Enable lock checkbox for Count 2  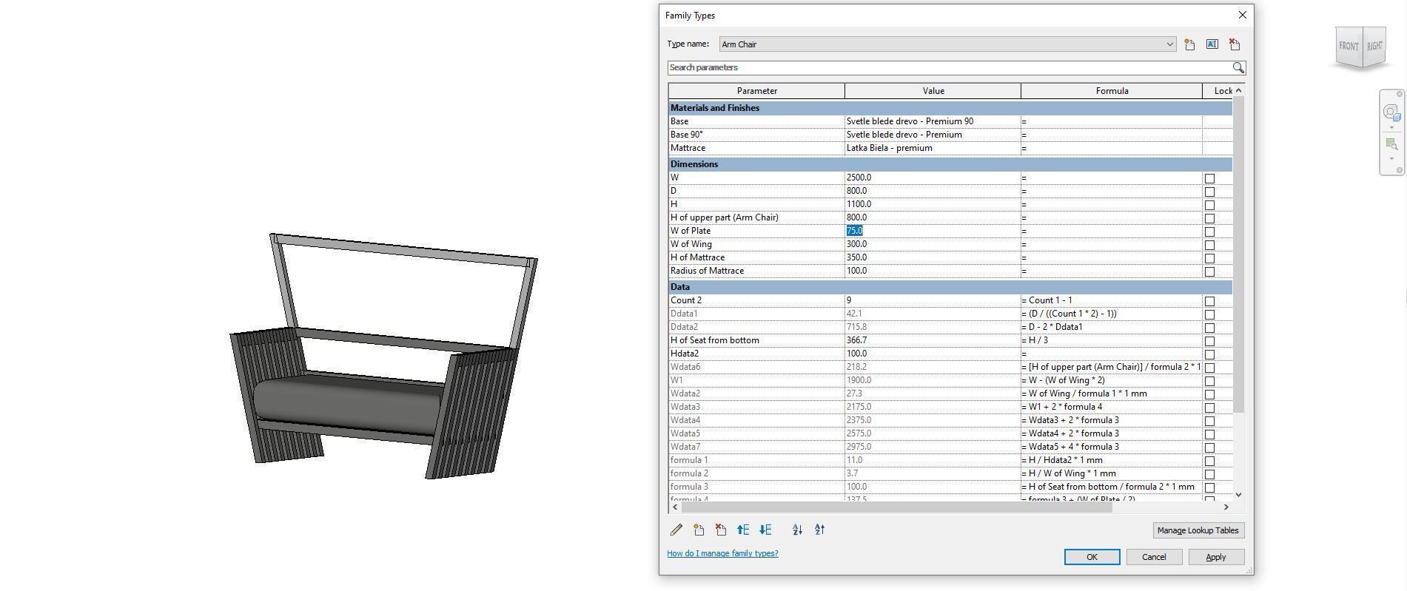(1209, 301)
